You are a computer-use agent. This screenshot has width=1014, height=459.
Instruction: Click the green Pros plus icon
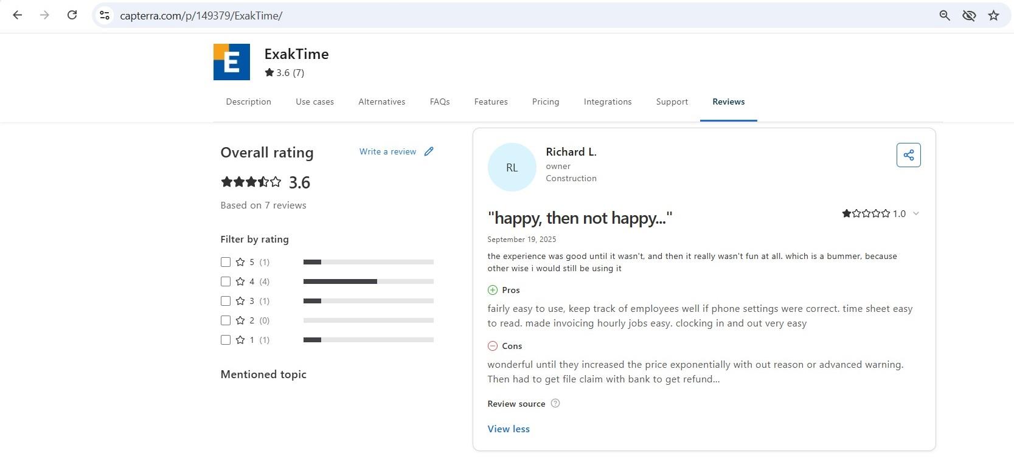coord(493,290)
